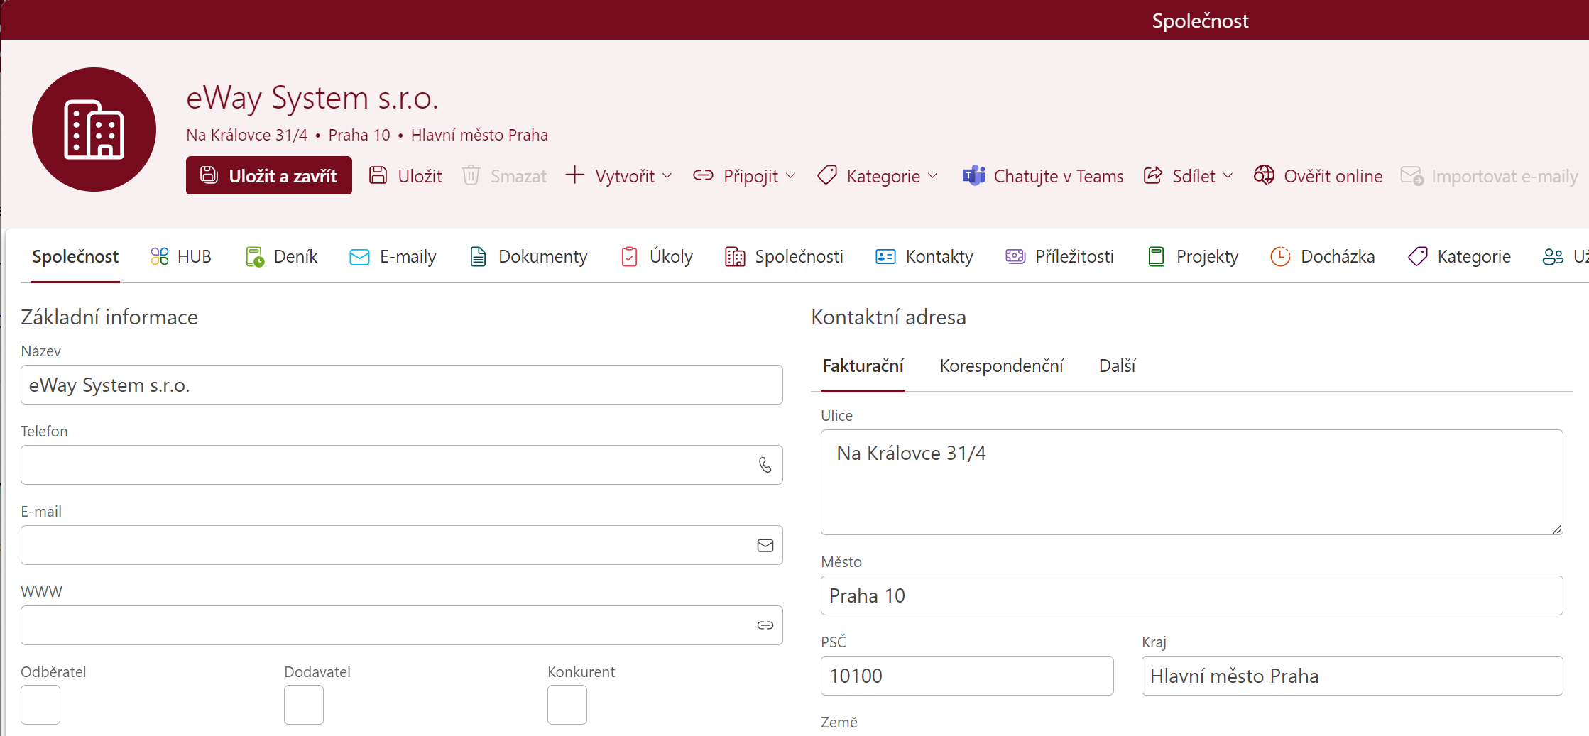Click the Úkoly clipboard icon
Screen dimensions: 1589x736
point(630,257)
